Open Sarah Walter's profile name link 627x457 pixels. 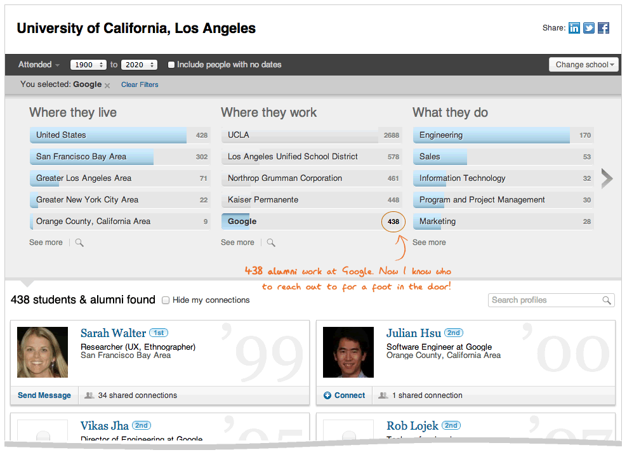[x=113, y=333]
